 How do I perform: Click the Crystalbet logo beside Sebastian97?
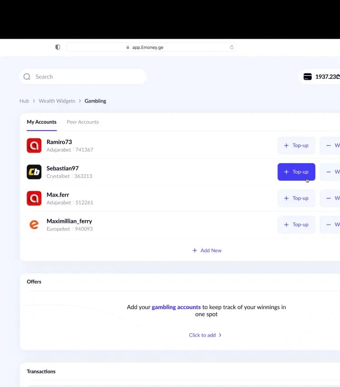click(x=34, y=172)
